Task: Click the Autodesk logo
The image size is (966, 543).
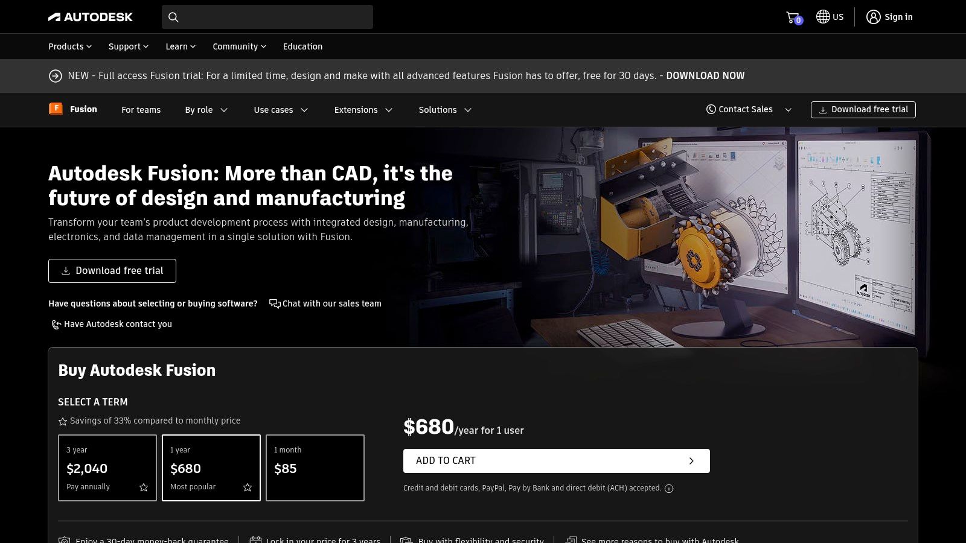Action: [91, 17]
